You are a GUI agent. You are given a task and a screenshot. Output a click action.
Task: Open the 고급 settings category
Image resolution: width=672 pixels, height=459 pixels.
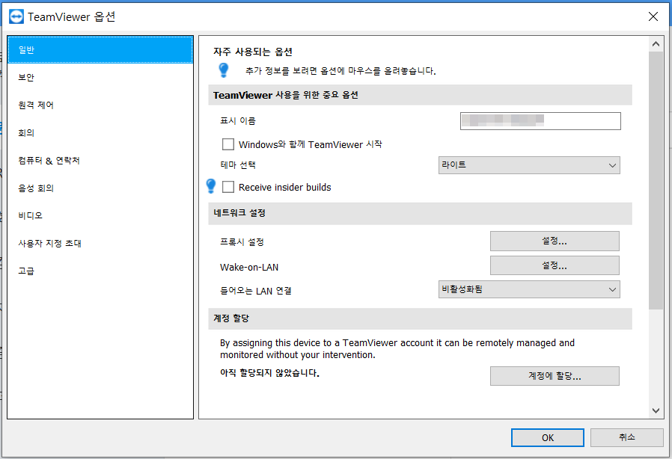pos(100,271)
